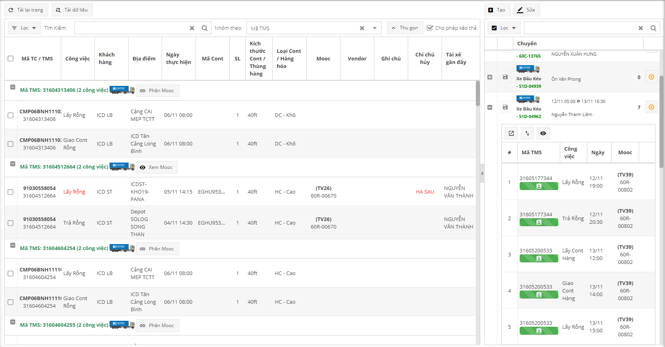
Task: Click the save icon for truck 51D-04939
Action: [x=505, y=77]
